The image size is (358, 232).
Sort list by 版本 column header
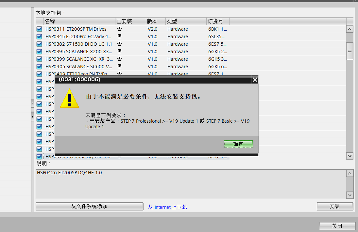click(x=156, y=22)
